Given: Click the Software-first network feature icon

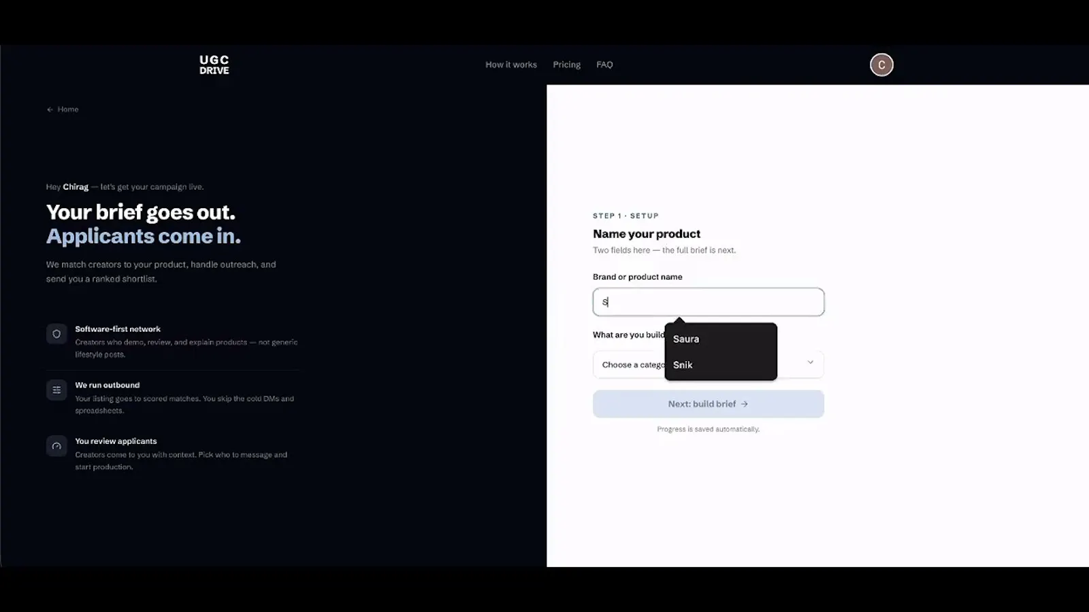Looking at the screenshot, I should coord(56,334).
